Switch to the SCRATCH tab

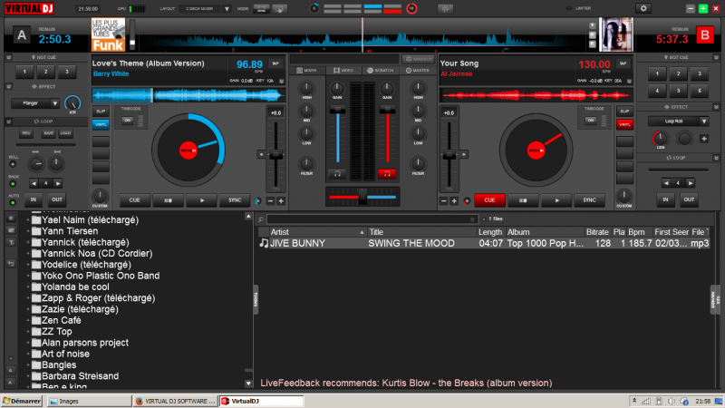tap(381, 71)
